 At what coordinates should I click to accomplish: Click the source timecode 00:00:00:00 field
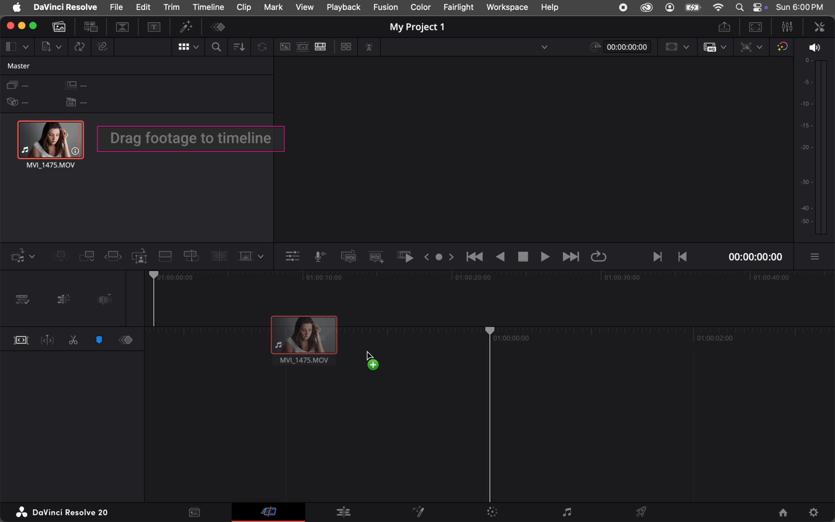627,47
